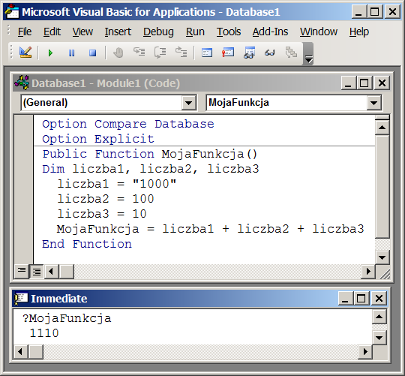Open the Window menu
This screenshot has height=376, width=405.
tap(319, 32)
